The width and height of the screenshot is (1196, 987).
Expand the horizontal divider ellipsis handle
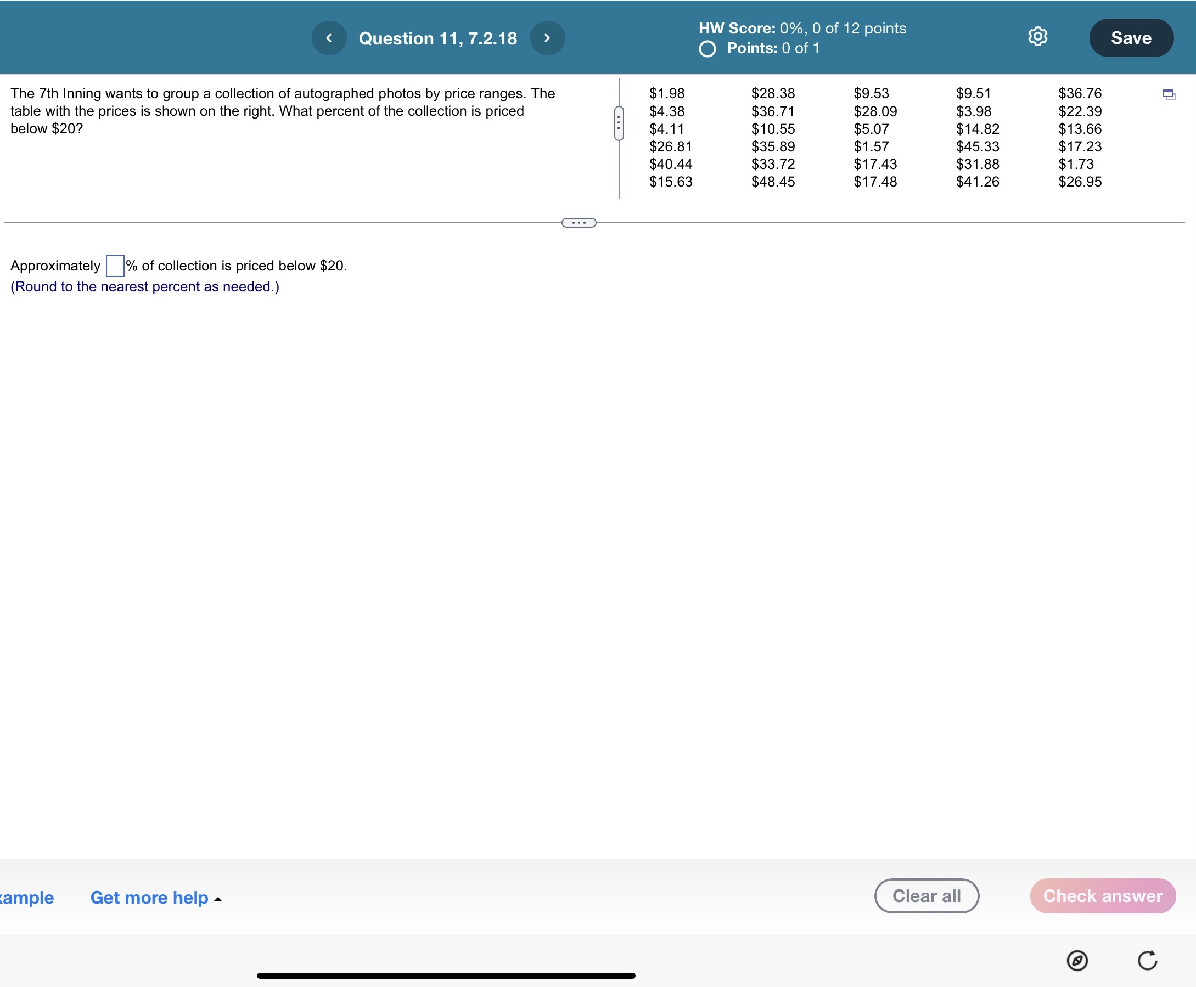[579, 223]
